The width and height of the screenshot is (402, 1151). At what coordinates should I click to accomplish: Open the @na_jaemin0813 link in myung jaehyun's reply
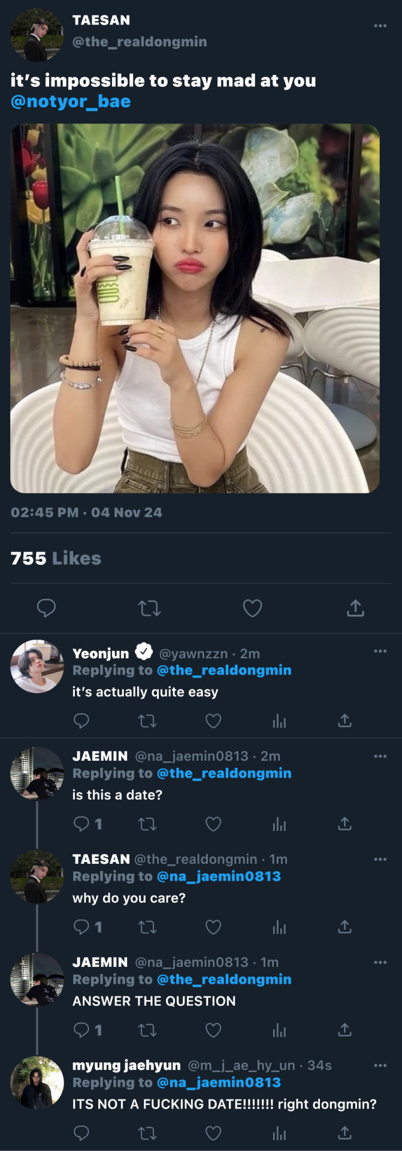pos(218,1082)
